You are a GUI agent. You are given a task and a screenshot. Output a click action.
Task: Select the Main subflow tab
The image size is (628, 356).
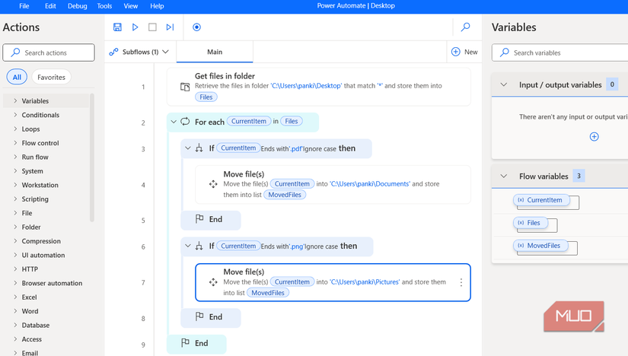(215, 52)
